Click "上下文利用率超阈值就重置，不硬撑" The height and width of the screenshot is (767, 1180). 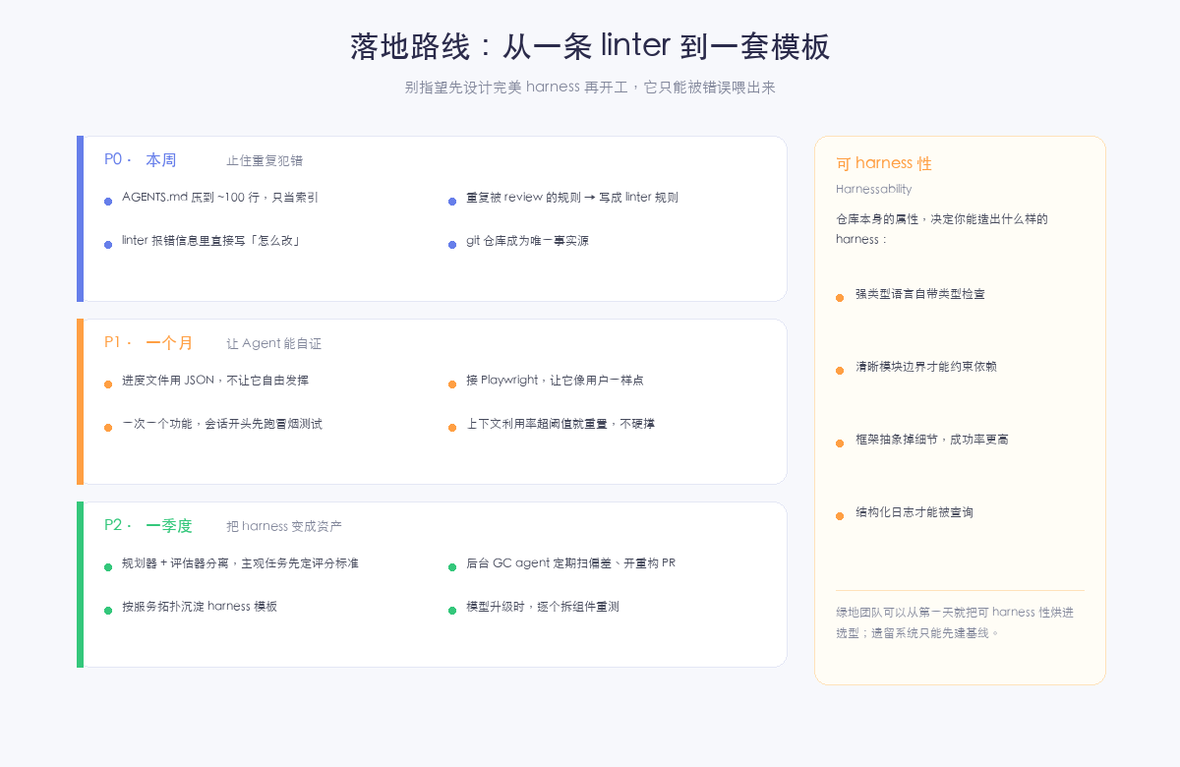[560, 424]
